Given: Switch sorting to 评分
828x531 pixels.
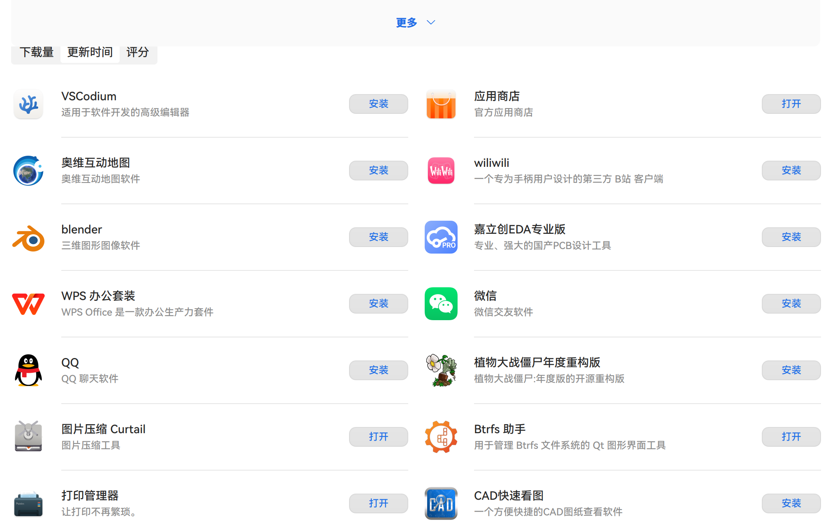Looking at the screenshot, I should coord(138,52).
